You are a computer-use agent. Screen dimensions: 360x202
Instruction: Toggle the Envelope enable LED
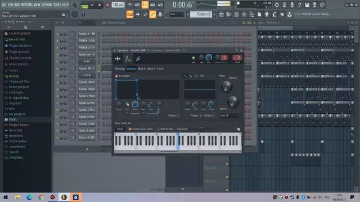116,76
